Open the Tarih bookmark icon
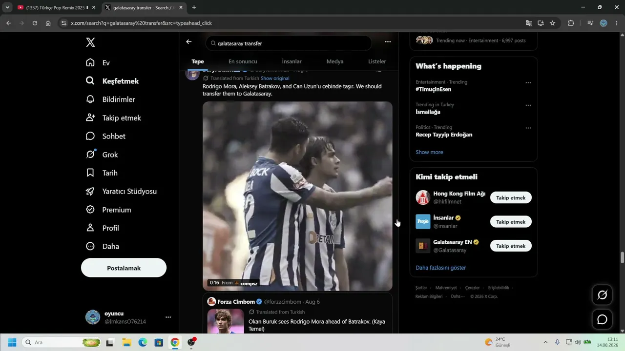The height and width of the screenshot is (351, 625). [x=90, y=173]
